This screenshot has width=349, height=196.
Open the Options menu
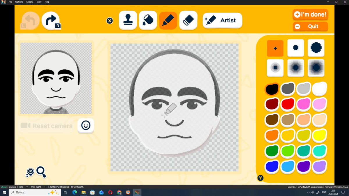19,2
